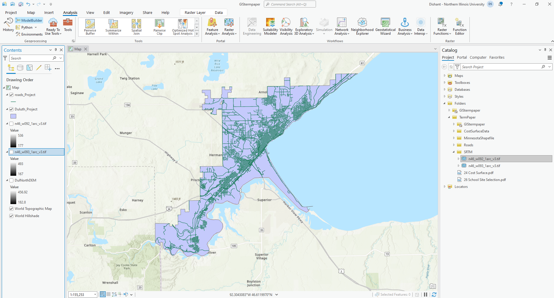The width and height of the screenshot is (554, 298).
Task: Click the Duluth_Project purple symbol swatch
Action: (x=13, y=116)
